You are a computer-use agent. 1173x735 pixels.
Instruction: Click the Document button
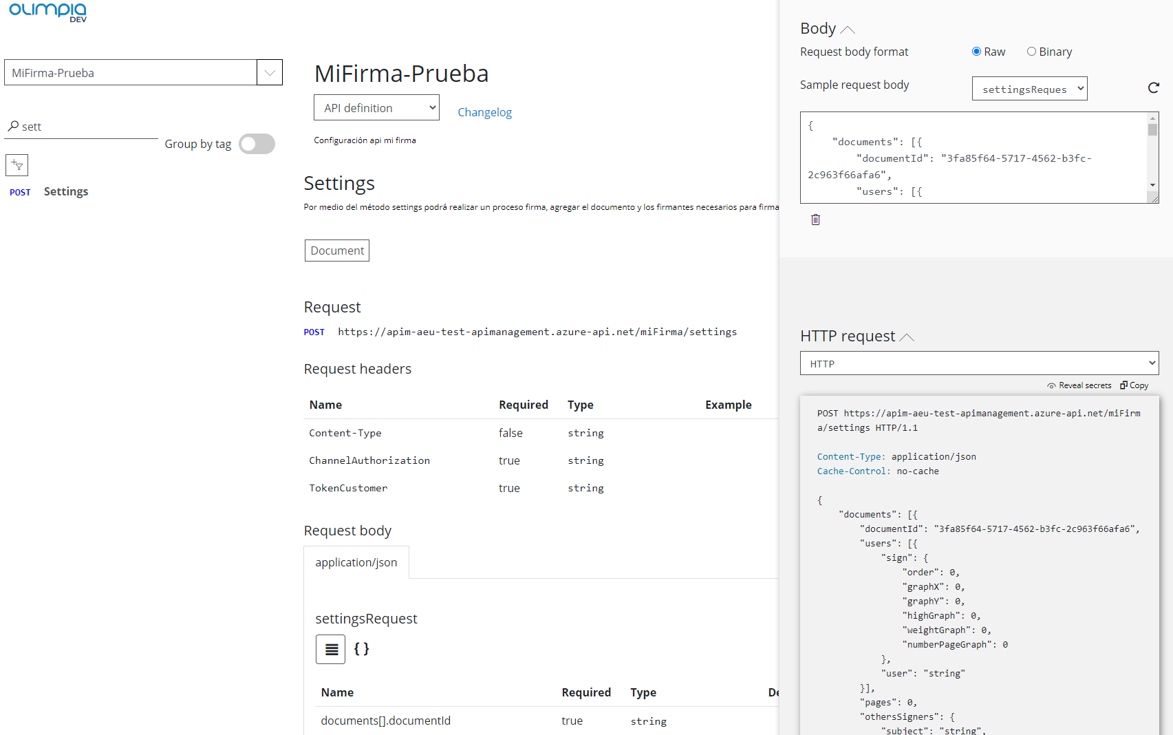coord(337,251)
